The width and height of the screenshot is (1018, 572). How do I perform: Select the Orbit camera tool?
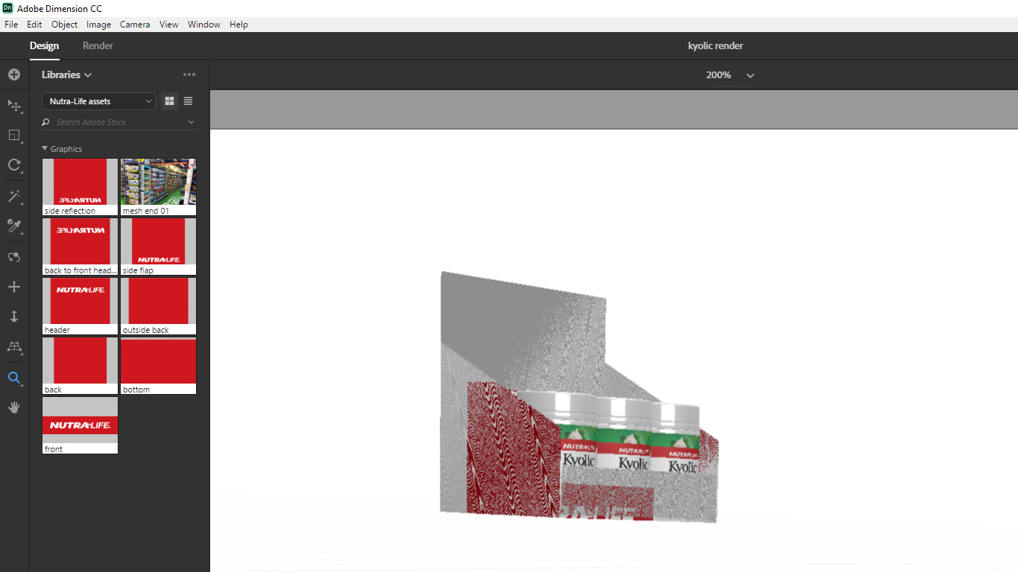click(x=14, y=257)
